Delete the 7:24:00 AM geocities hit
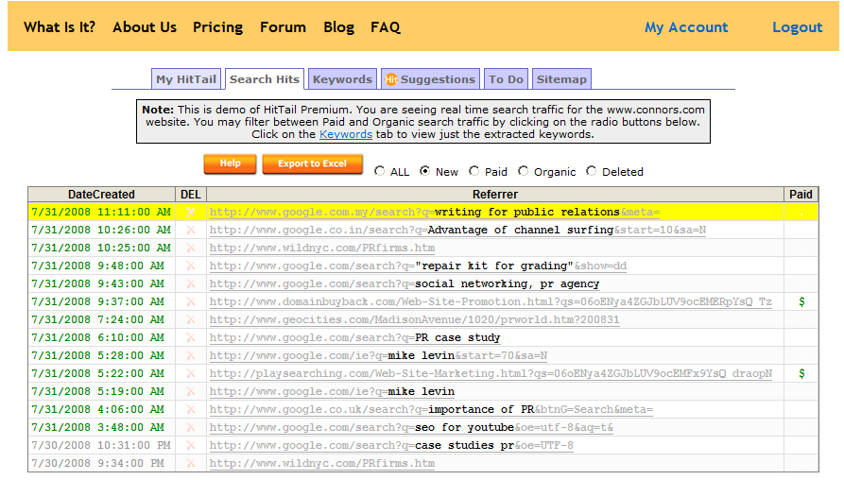Image resolution: width=844 pixels, height=480 pixels. 191,319
